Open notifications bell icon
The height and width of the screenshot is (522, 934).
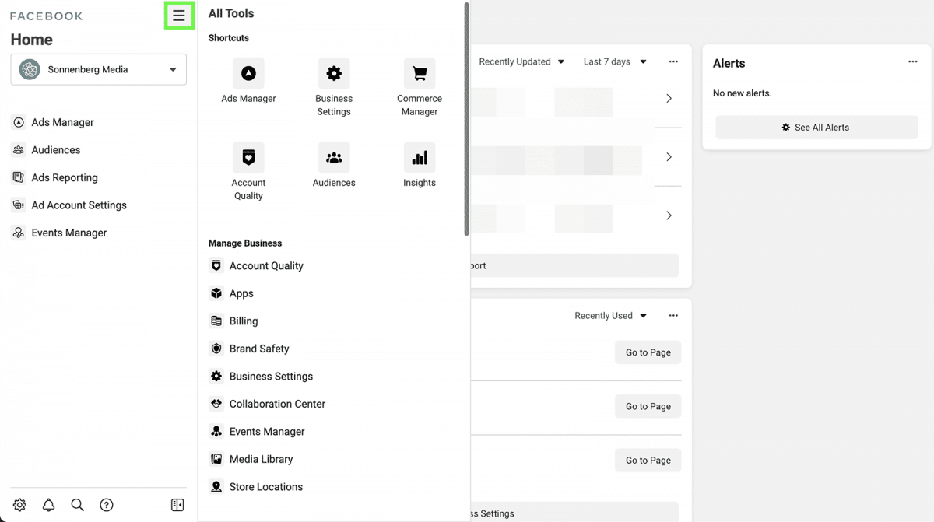pyautogui.click(x=48, y=505)
